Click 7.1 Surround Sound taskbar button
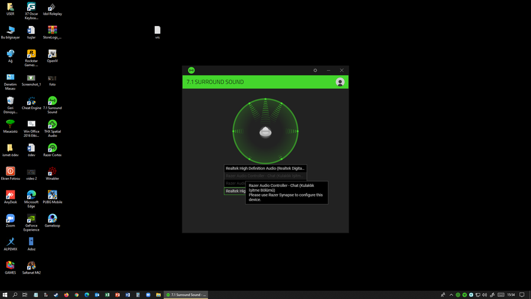The height and width of the screenshot is (299, 531). tap(186, 295)
